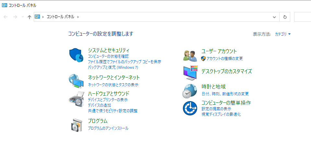
Task: Click バックアップと復元 (Windows 7) link
Action: (113, 67)
